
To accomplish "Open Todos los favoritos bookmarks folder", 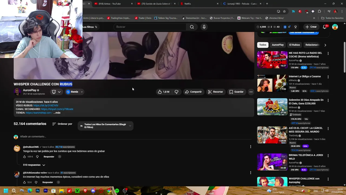I will pyautogui.click(x=332, y=18).
